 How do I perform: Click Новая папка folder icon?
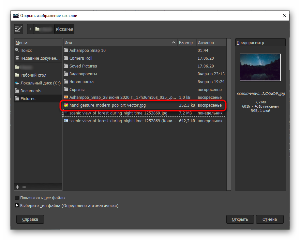tap(66, 82)
